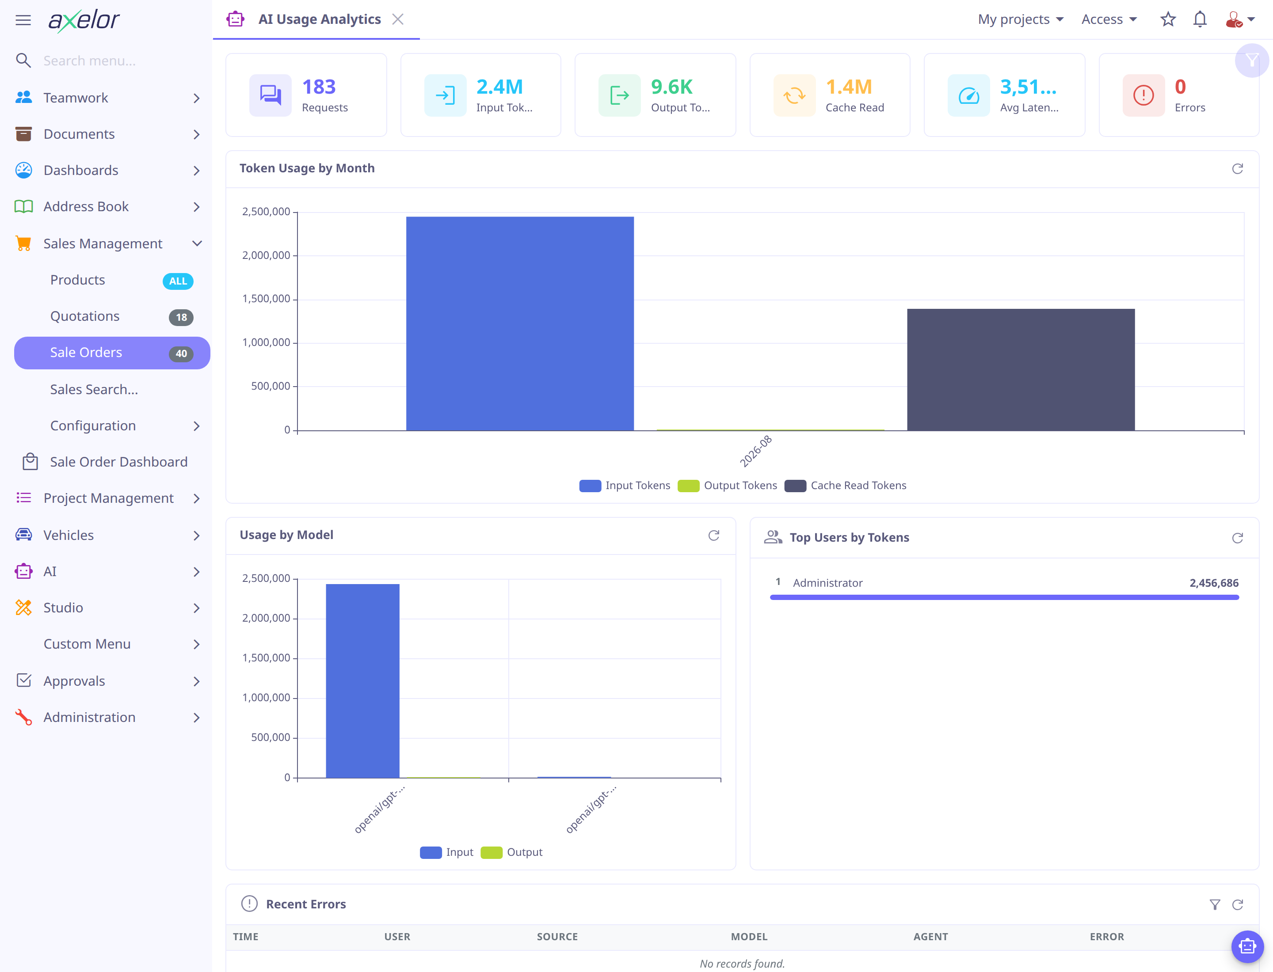Open the user profile avatar menu
Screen dimensions: 1273x972
1239,20
